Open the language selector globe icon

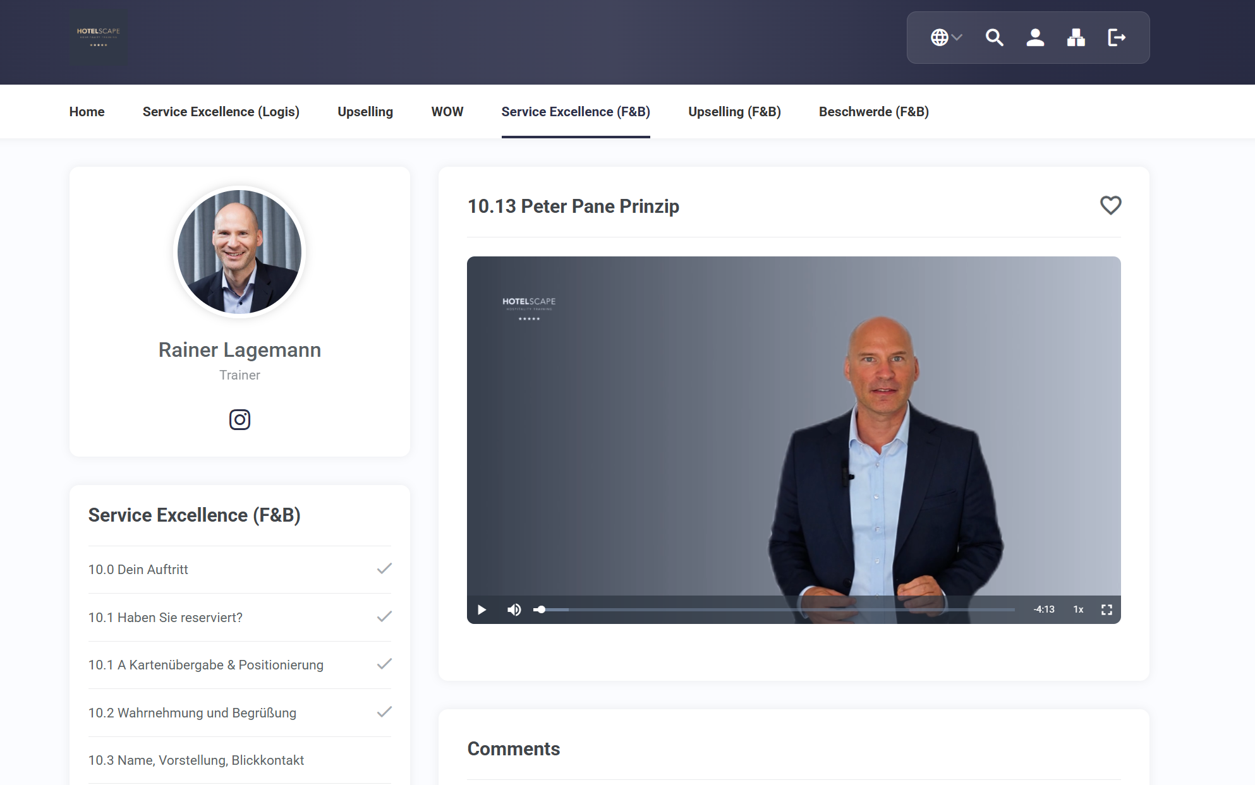pos(941,37)
